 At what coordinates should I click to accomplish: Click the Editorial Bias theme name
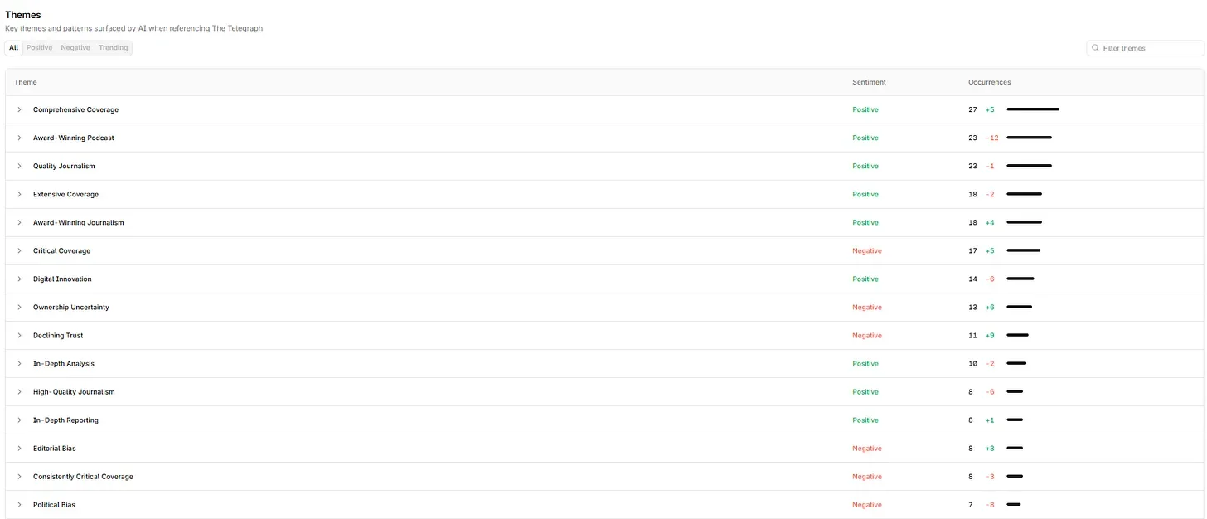55,448
